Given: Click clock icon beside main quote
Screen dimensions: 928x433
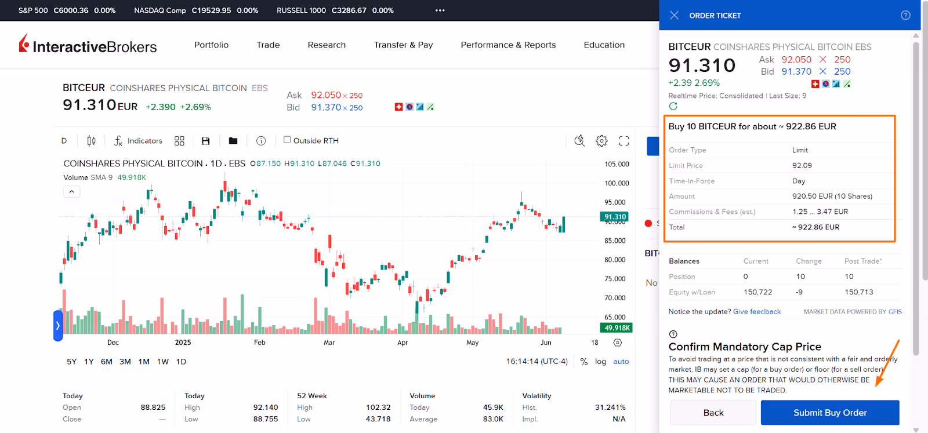Looking at the screenshot, I should pyautogui.click(x=409, y=107).
